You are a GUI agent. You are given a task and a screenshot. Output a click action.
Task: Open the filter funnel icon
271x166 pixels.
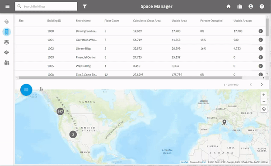pos(85,7)
